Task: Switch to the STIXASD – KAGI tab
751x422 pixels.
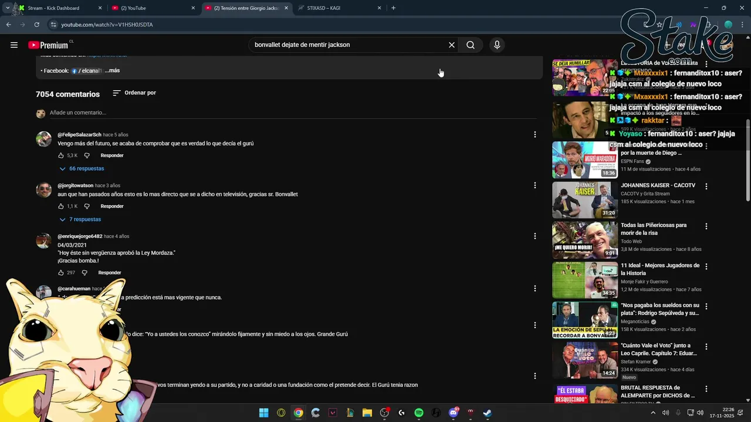Action: pyautogui.click(x=339, y=8)
